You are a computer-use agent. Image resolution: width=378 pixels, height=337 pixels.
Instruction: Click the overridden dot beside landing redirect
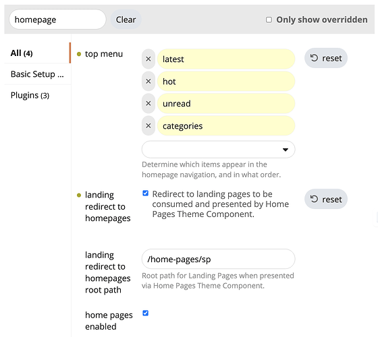coord(79,195)
